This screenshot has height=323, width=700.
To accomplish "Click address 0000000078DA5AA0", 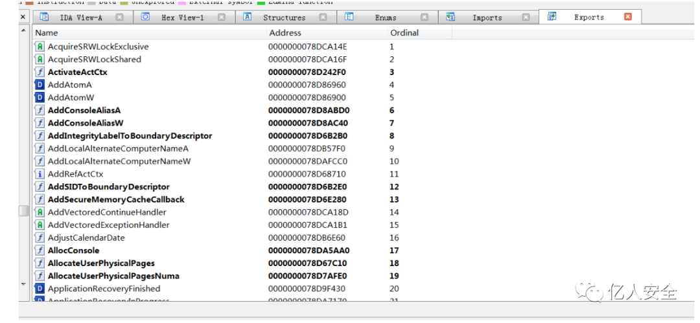I will (309, 251).
